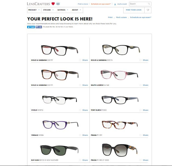This screenshot has height=166, width=172.
Task: Click the red heart logo icon
Action: point(53,4)
